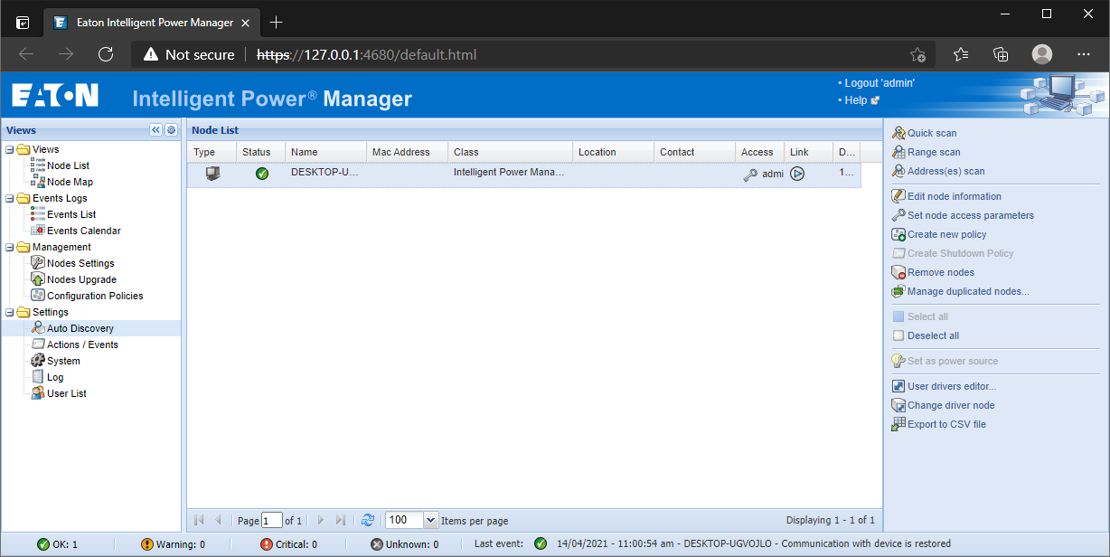Sort node list by Status column

coord(260,152)
